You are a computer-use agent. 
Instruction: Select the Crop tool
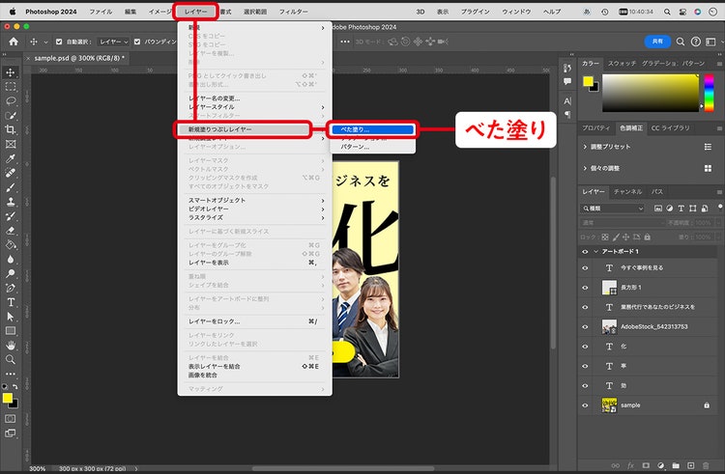pos(11,129)
